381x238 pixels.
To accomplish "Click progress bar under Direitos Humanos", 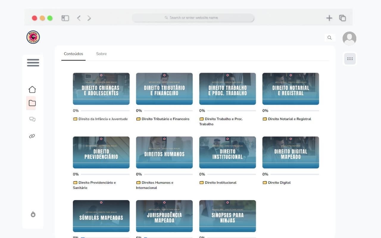I will coord(168,174).
